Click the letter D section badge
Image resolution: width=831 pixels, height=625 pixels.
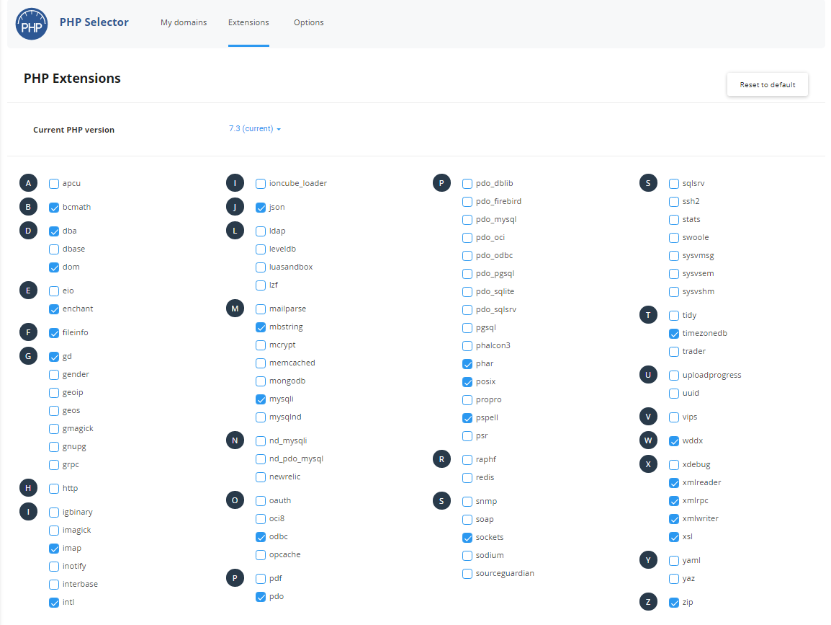coord(29,231)
